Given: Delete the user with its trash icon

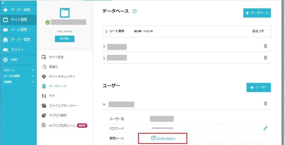Looking at the screenshot, I should pos(266,103).
